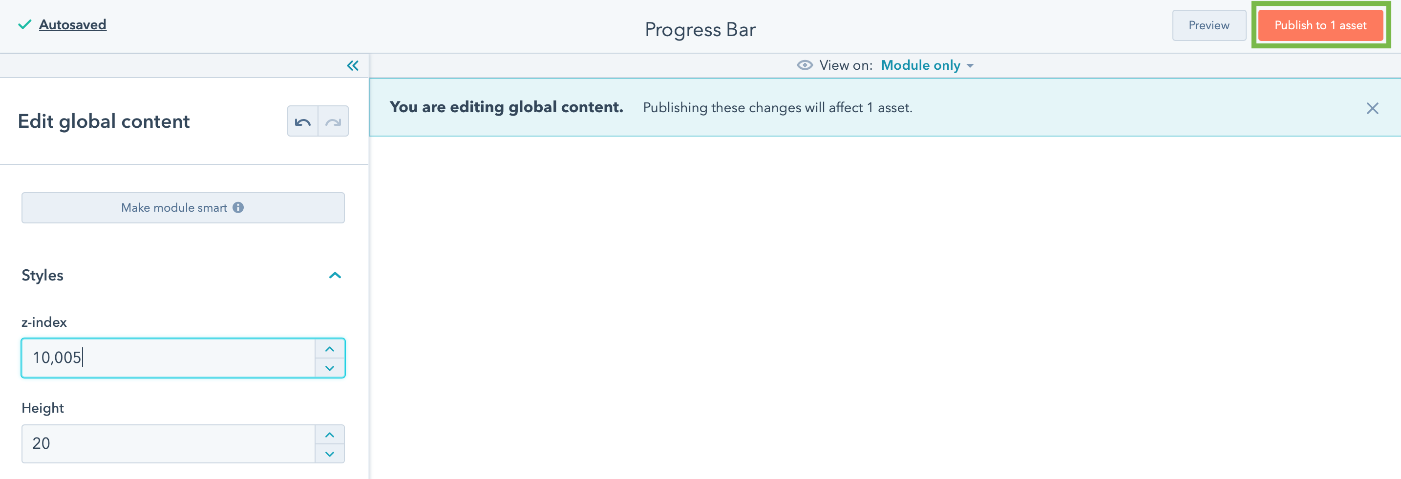Collapse the Styles section chevron
Viewport: 1401px width, 479px height.
pyautogui.click(x=335, y=275)
